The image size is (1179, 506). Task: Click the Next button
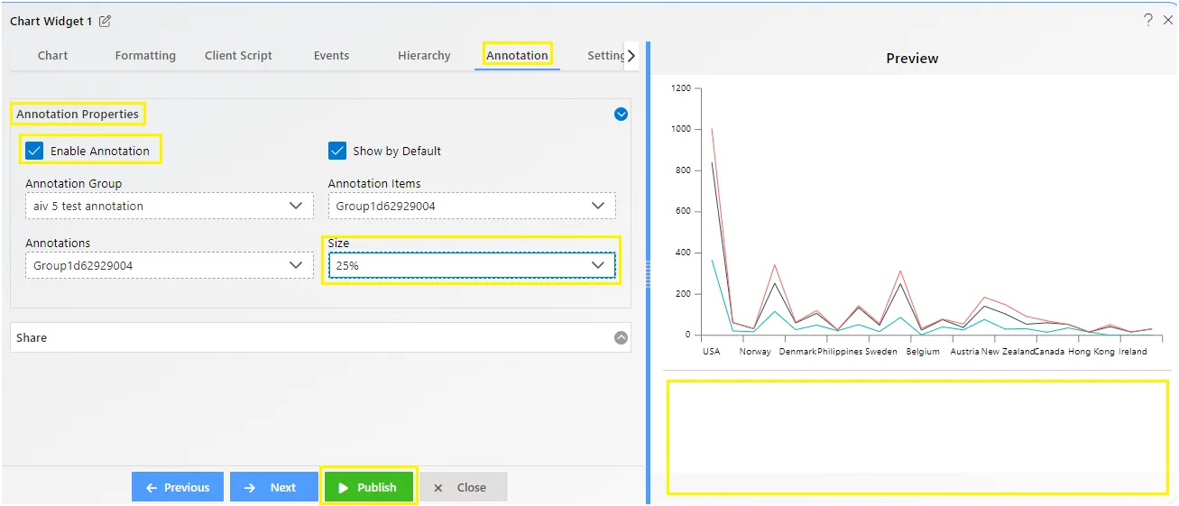tap(273, 487)
